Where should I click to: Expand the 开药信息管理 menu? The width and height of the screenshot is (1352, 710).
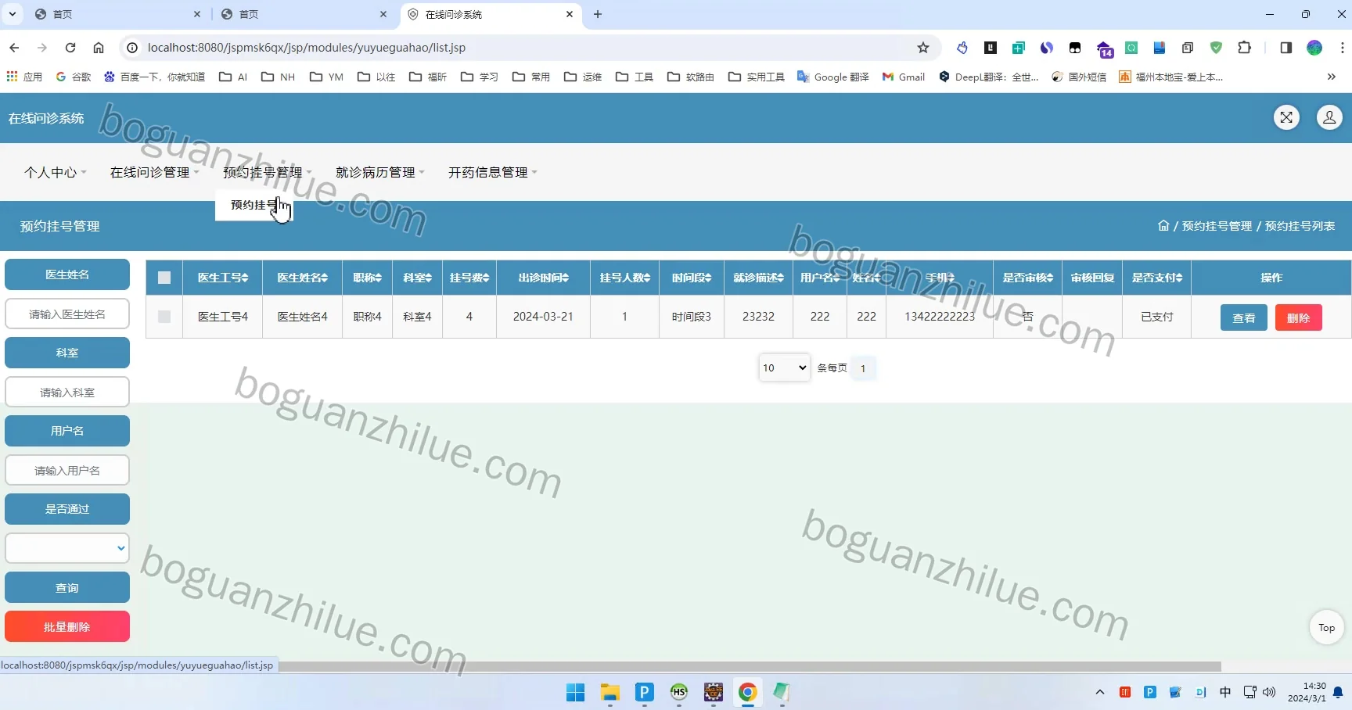click(x=492, y=172)
